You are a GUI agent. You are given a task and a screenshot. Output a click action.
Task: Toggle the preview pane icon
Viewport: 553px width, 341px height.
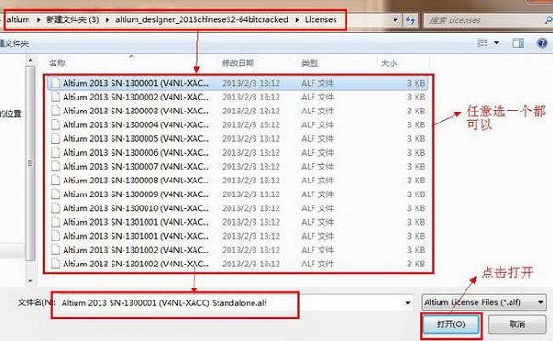pos(518,43)
